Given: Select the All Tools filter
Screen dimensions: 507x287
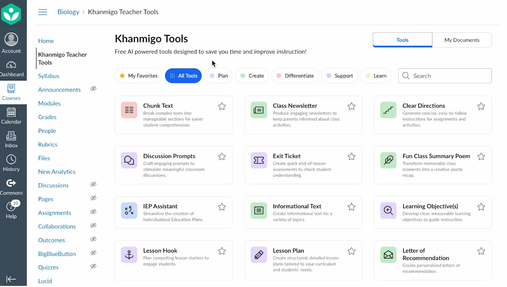Looking at the screenshot, I should tap(183, 76).
